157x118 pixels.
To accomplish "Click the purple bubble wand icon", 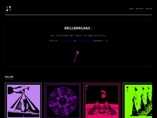I will 76,56.
